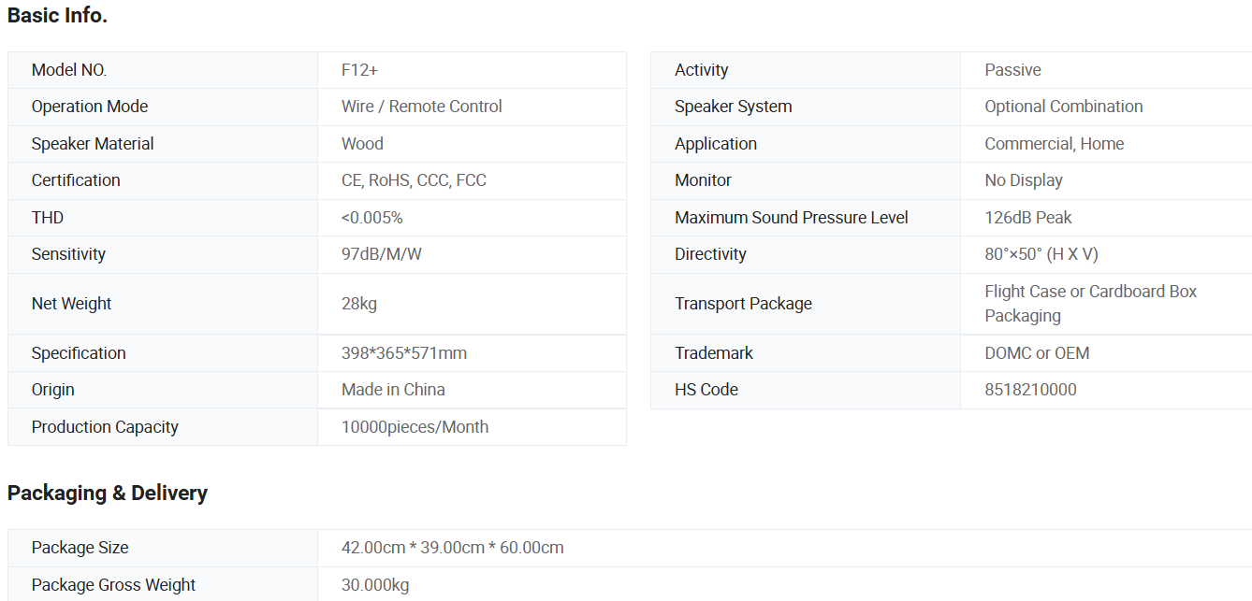Click the 10000pieces/Month production capacity value
The height and width of the screenshot is (601, 1252).
[x=415, y=427]
